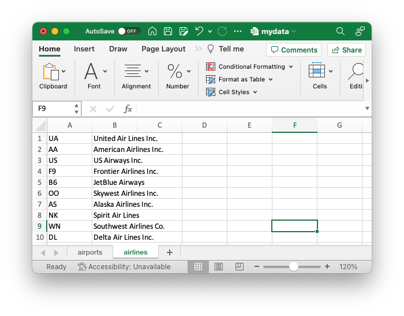Click the Tell me lightbulb field
This screenshot has height=316, width=404.
(226, 49)
